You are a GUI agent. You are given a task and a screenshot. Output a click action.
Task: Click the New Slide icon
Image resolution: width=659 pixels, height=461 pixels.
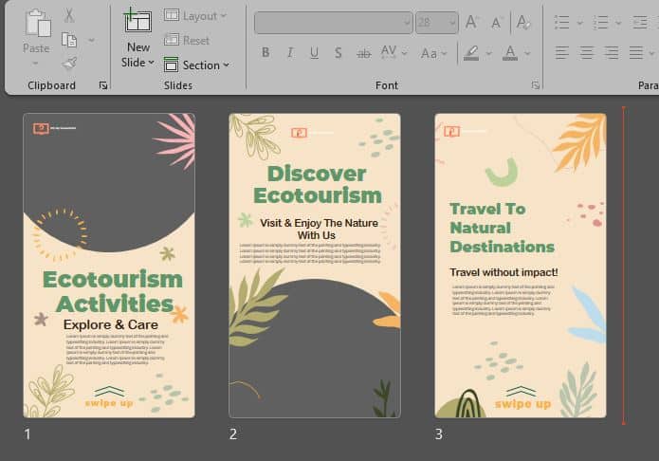(137, 22)
